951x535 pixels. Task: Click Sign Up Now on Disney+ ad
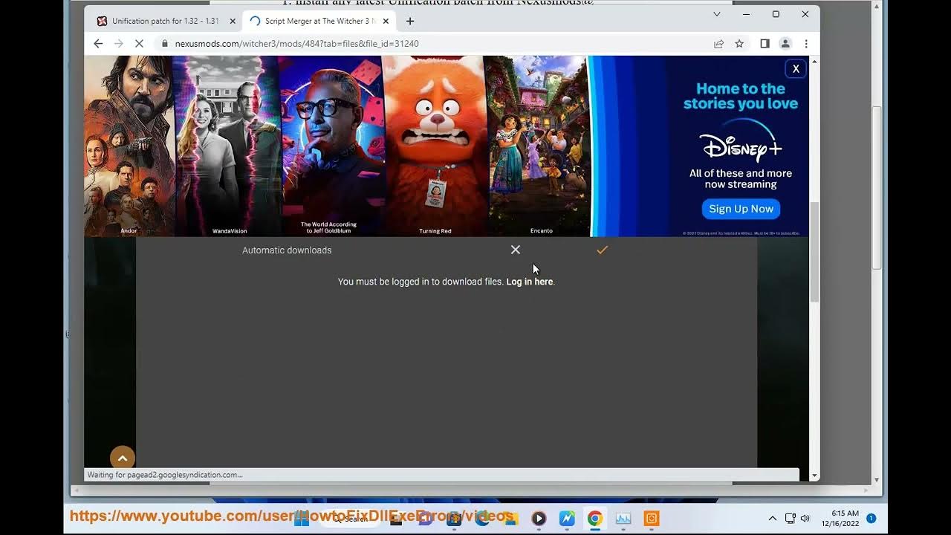pyautogui.click(x=741, y=209)
